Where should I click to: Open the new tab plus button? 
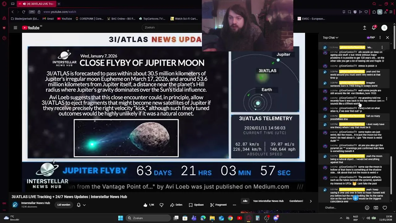pyautogui.click(x=59, y=4)
